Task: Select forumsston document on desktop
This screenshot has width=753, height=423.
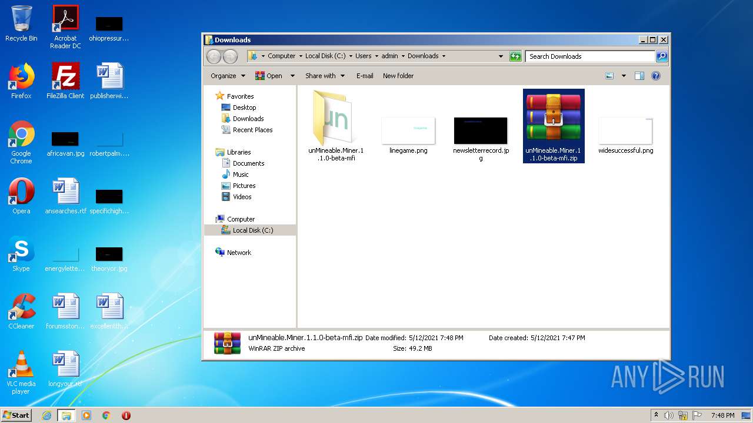Action: [65, 311]
